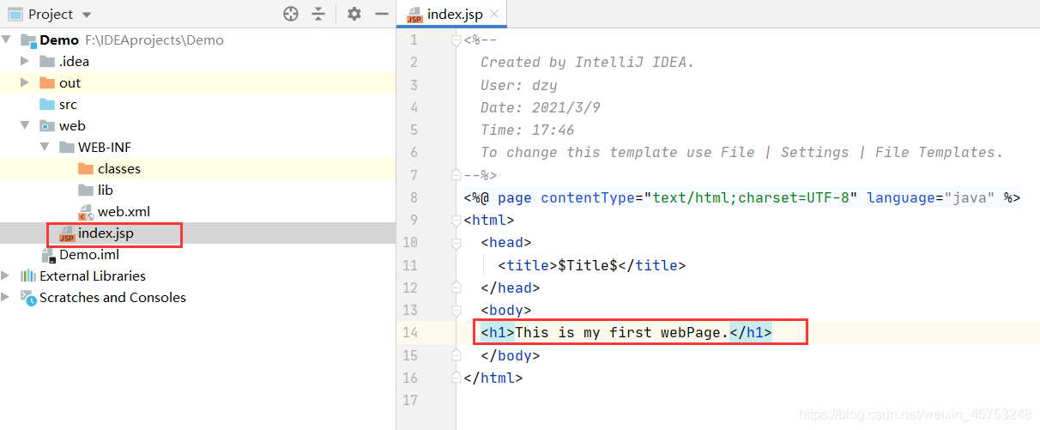This screenshot has height=430, width=1040.
Task: Expand Scratches and Consoles node
Action: point(7,298)
